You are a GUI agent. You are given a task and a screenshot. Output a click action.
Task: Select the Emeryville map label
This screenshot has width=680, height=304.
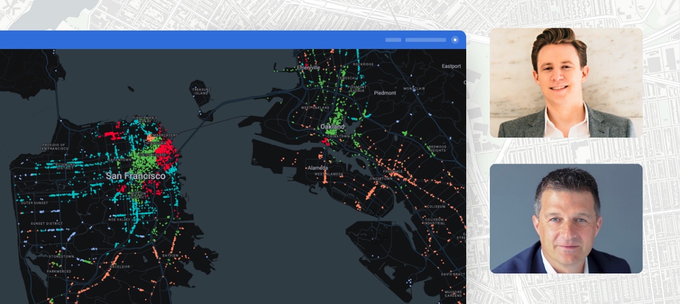[x=308, y=67]
